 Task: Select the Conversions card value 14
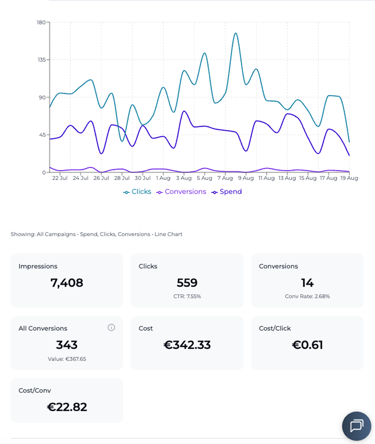307,283
